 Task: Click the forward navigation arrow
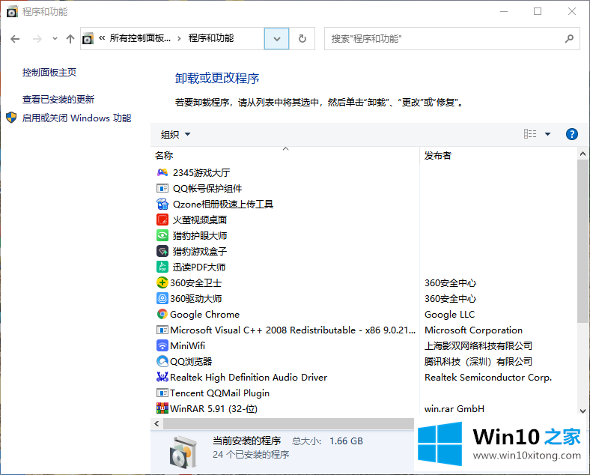point(37,39)
